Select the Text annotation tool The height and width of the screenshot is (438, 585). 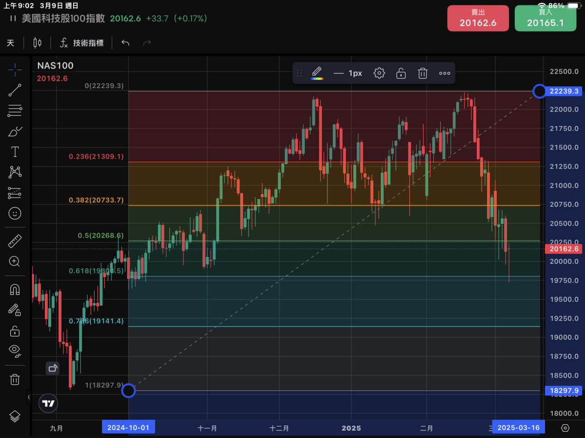tap(15, 152)
